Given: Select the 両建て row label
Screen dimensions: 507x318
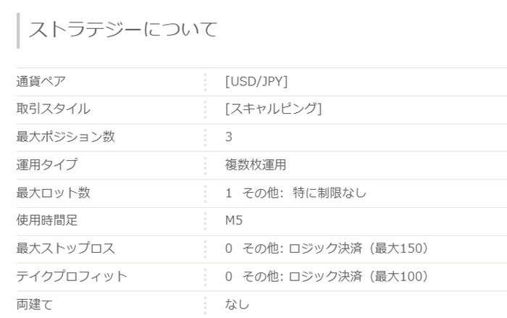Looking at the screenshot, I should tap(34, 304).
